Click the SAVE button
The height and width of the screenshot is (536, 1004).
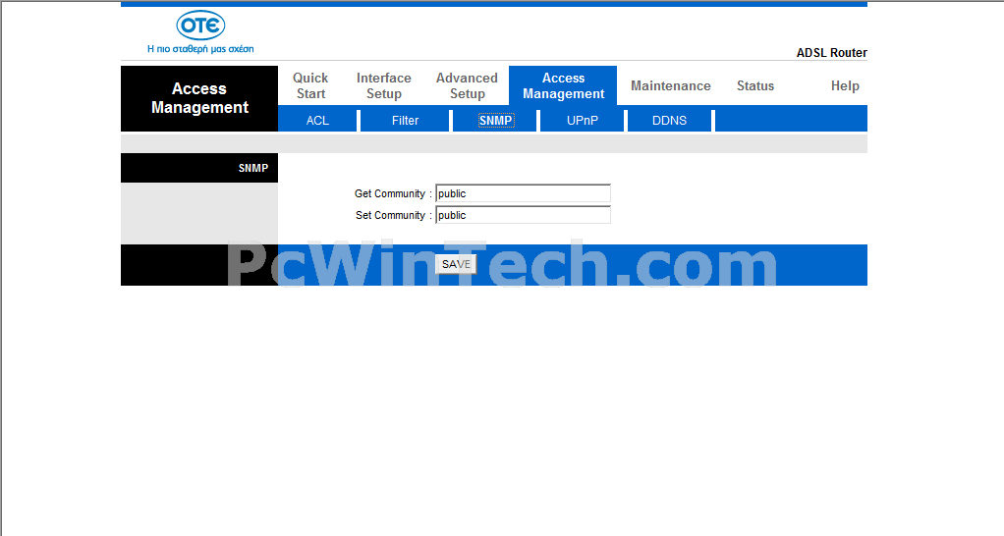[456, 264]
